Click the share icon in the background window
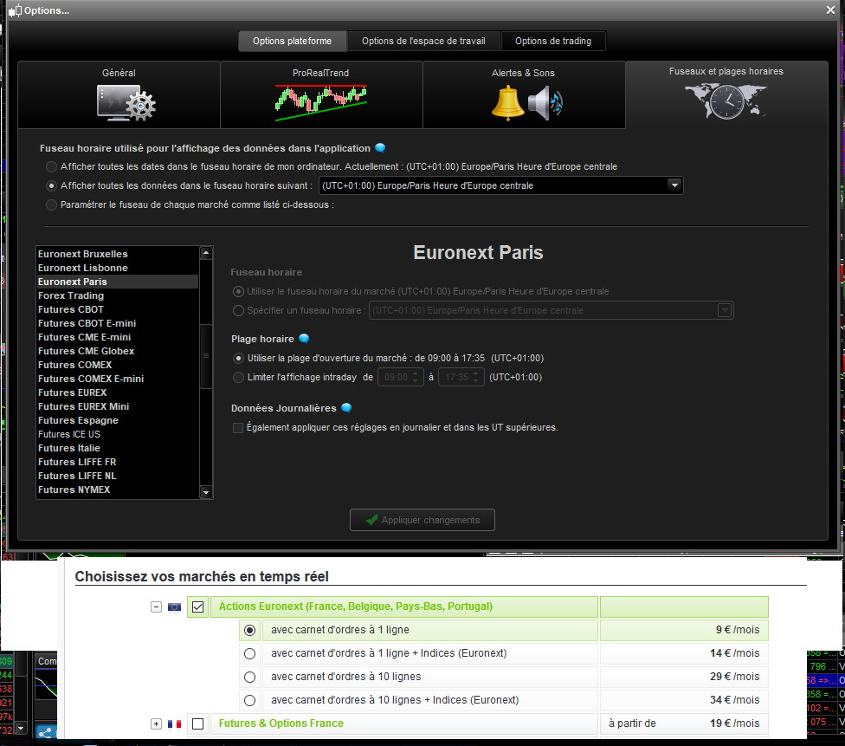The width and height of the screenshot is (845, 746). [46, 732]
